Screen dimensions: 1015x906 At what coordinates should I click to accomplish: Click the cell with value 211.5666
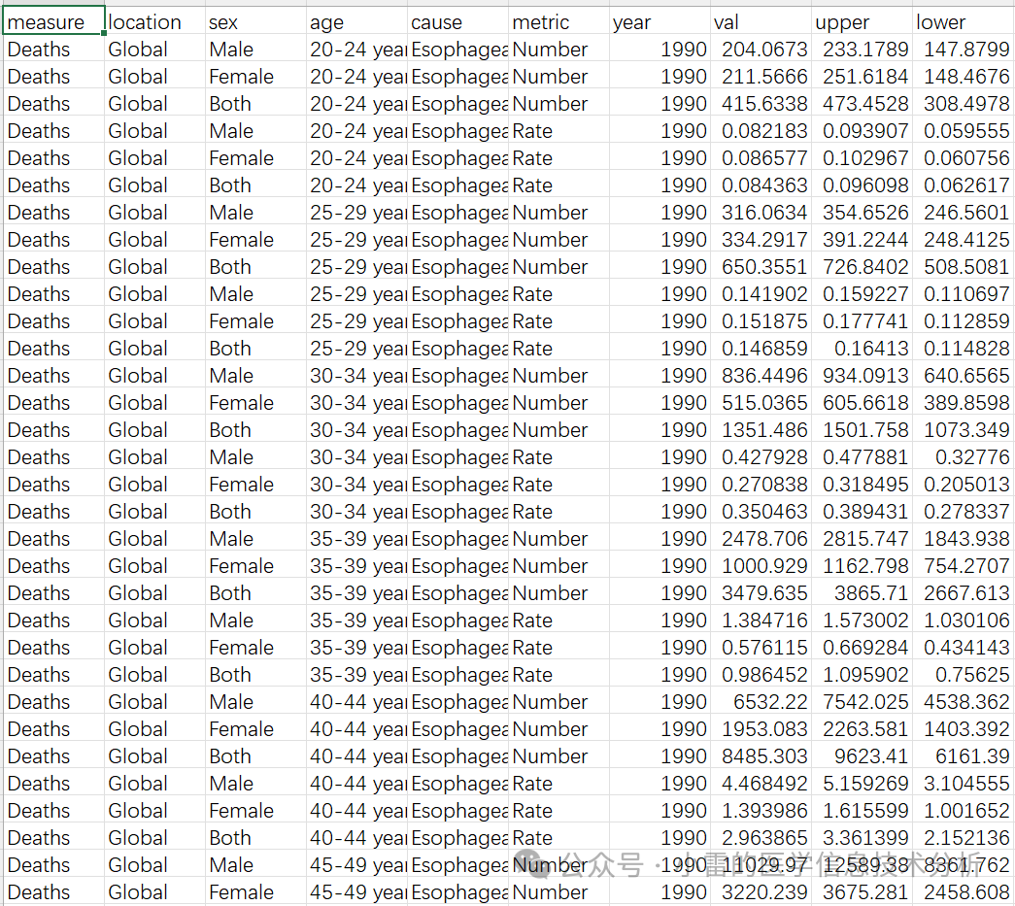pyautogui.click(x=761, y=77)
